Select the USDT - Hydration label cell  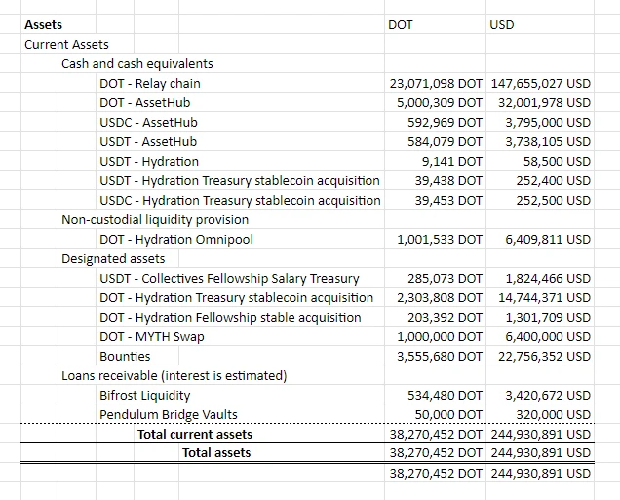148,161
